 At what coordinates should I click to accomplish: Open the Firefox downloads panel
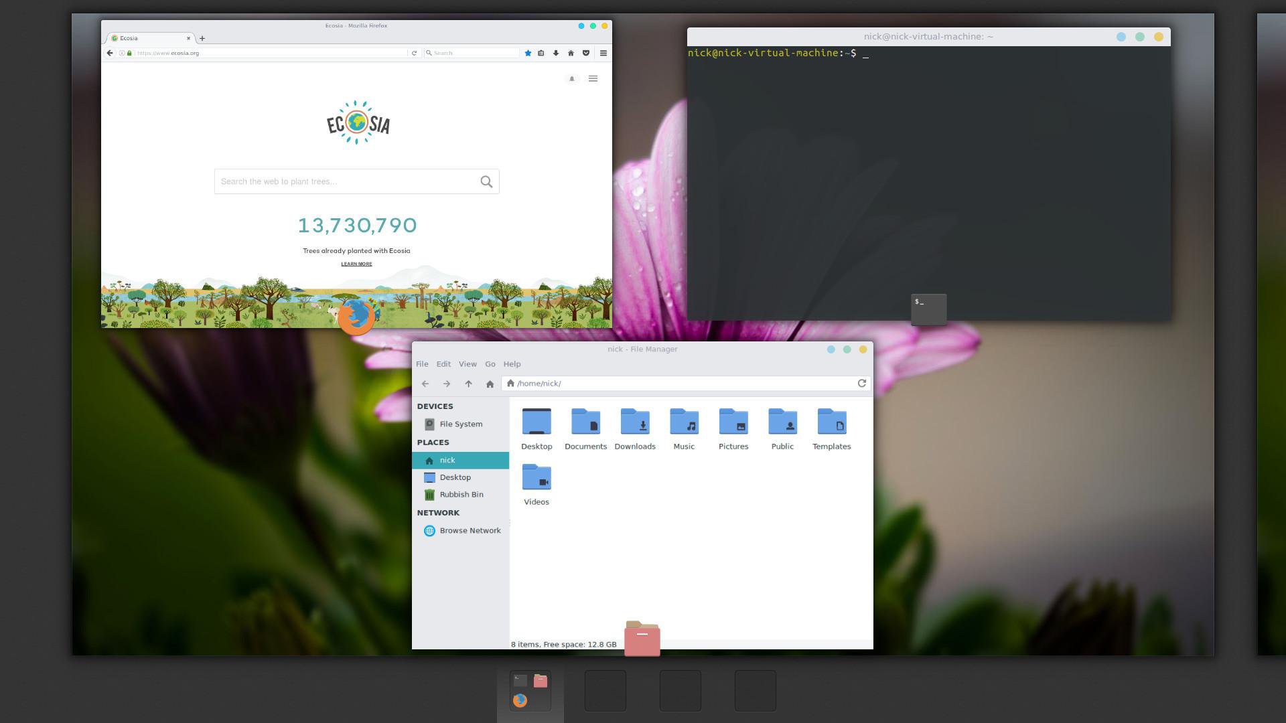pyautogui.click(x=556, y=53)
